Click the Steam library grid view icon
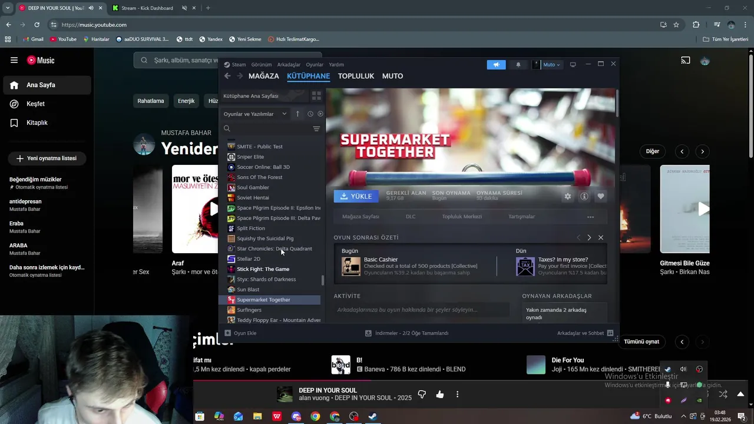The image size is (754, 424). [316, 95]
